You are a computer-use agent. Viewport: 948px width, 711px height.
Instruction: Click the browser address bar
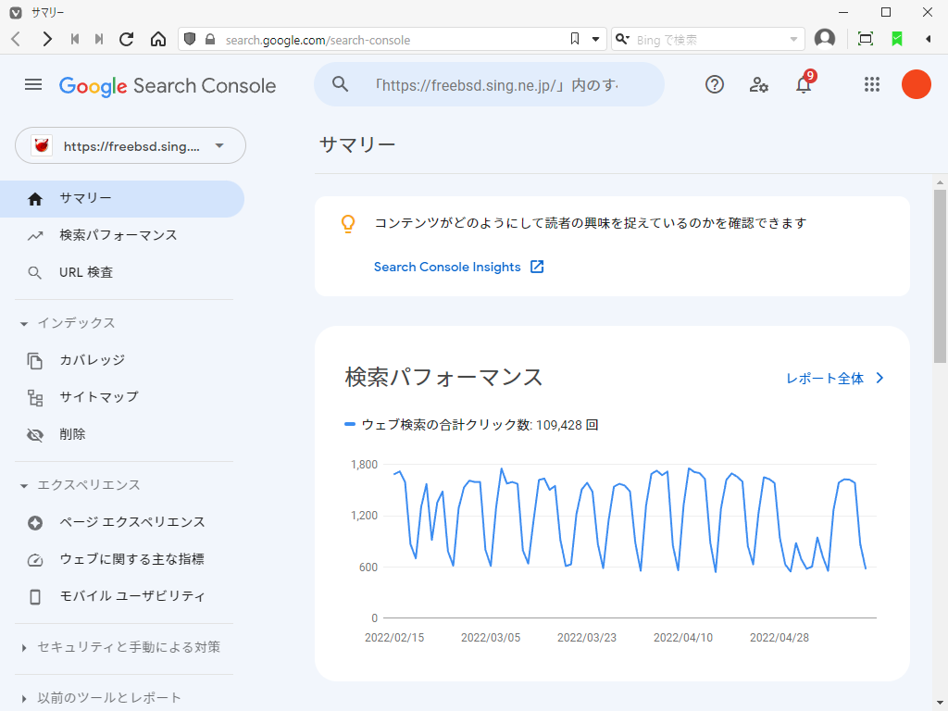393,39
